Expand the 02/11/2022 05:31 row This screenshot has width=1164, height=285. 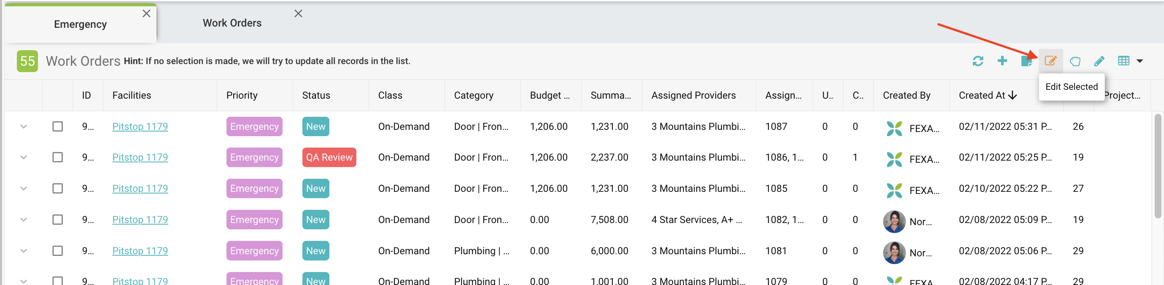point(24,126)
